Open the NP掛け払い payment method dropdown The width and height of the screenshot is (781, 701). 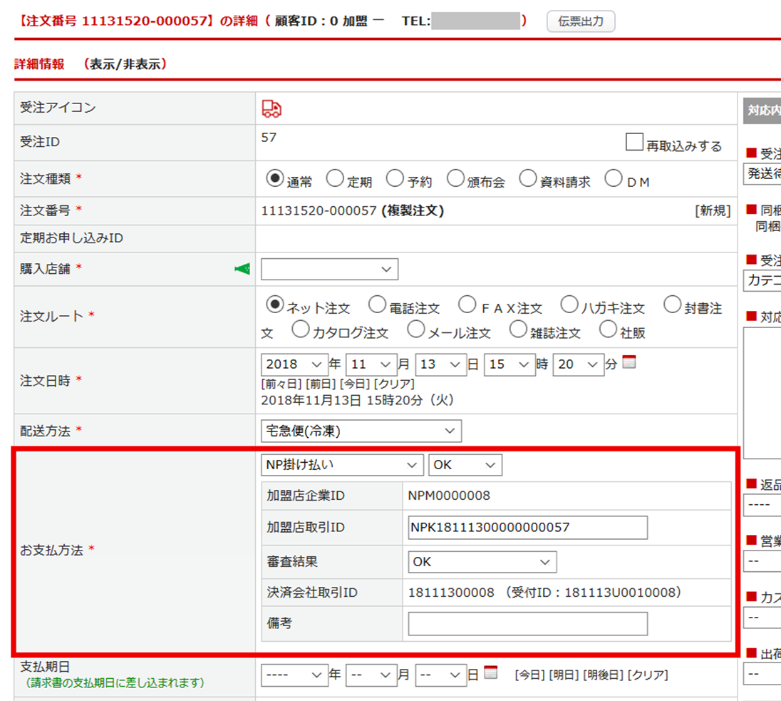tap(342, 465)
